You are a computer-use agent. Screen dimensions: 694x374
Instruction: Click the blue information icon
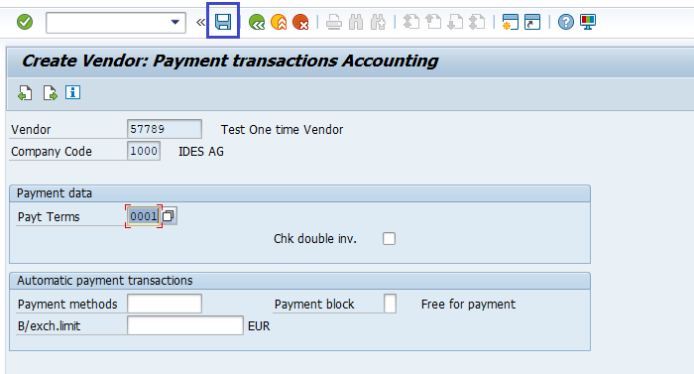click(x=73, y=92)
